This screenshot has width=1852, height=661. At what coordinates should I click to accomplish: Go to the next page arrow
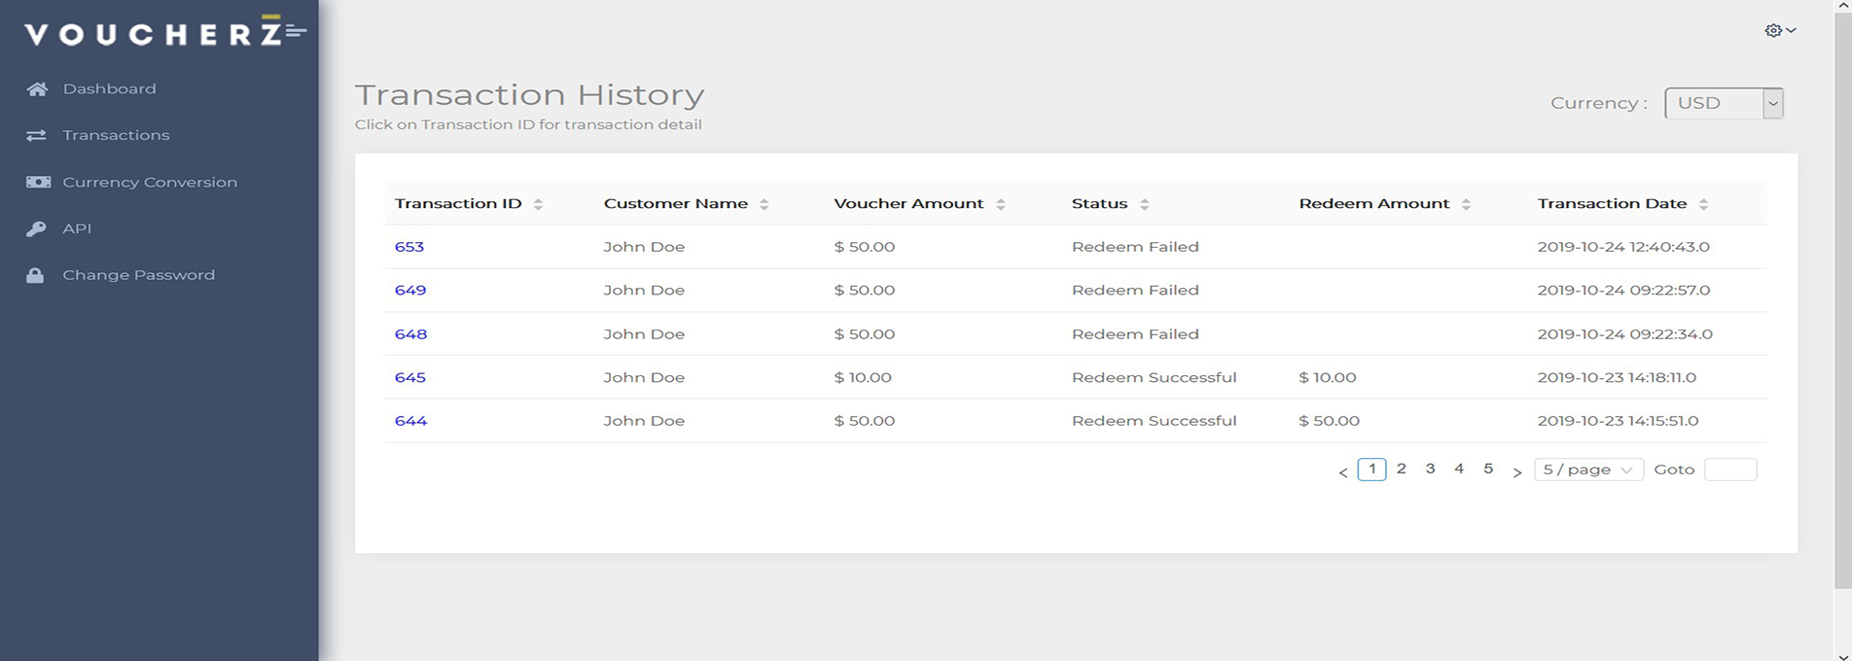pyautogui.click(x=1516, y=471)
